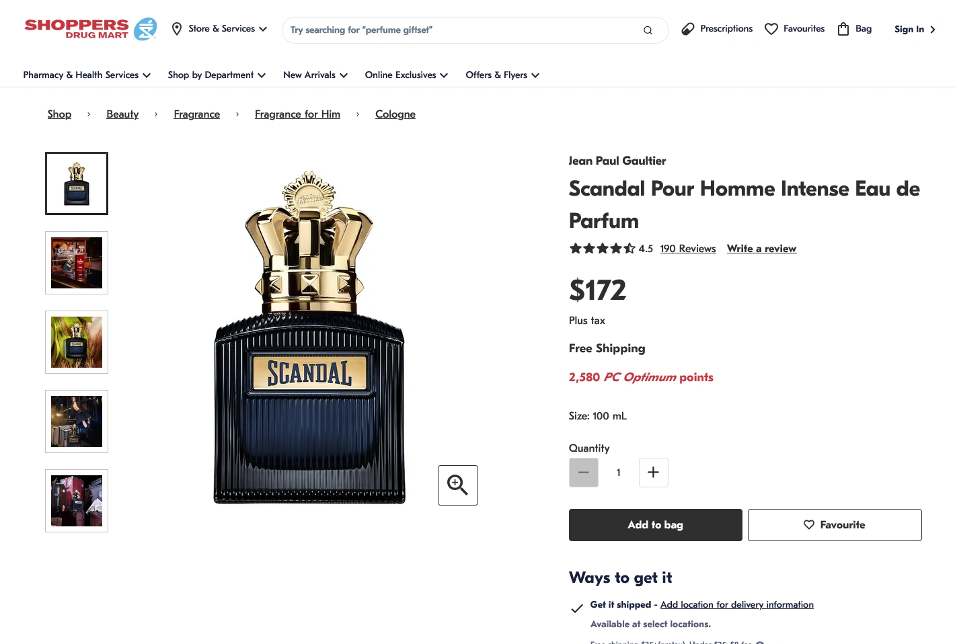
Task: Select the second product thumbnail image
Action: (77, 263)
